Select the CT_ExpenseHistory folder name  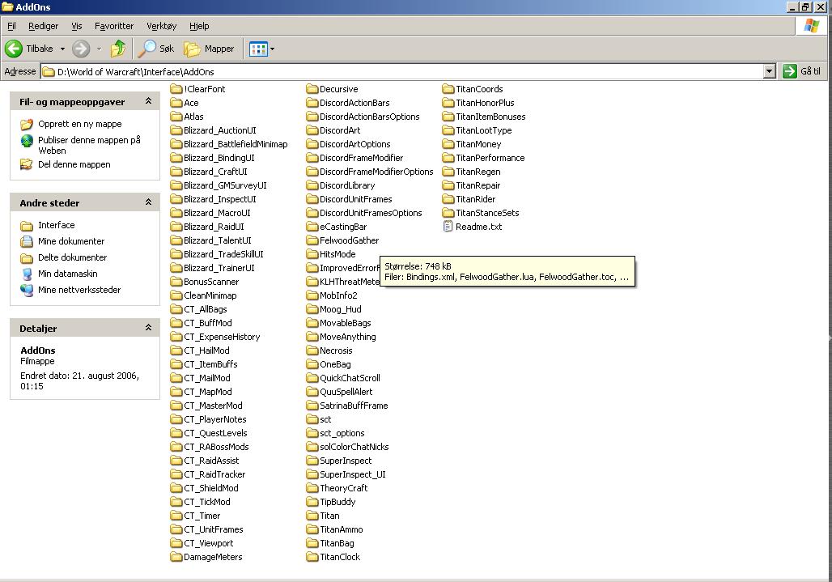tap(222, 337)
